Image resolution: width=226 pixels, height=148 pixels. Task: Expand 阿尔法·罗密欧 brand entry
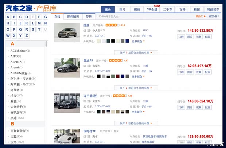[x=23, y=79]
